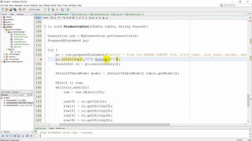Image resolution: width=252 pixels, height=141 pixels.
Task: Click the LoginForm.java tab in bottom panel
Action: (41, 128)
